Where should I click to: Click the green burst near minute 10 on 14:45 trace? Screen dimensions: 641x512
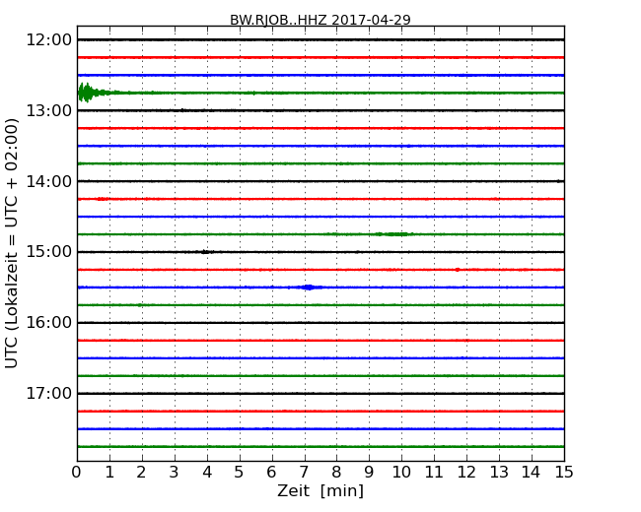click(x=395, y=234)
